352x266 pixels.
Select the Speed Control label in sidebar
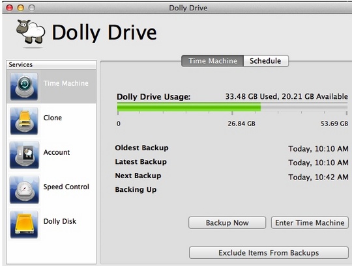tap(66, 187)
